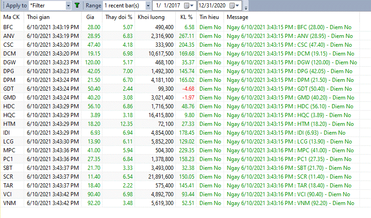Viewport: 371px width, 218px height.
Task: Click the 120.00 price of DGW
Action: pos(93,62)
